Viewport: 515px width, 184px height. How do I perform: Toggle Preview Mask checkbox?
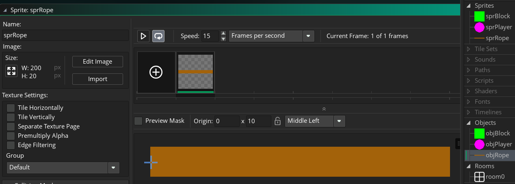coord(138,121)
